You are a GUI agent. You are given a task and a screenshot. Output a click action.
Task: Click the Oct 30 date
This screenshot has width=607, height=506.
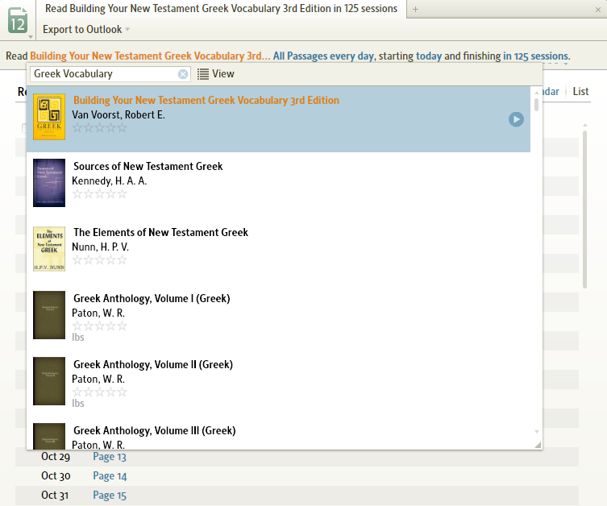pos(56,476)
